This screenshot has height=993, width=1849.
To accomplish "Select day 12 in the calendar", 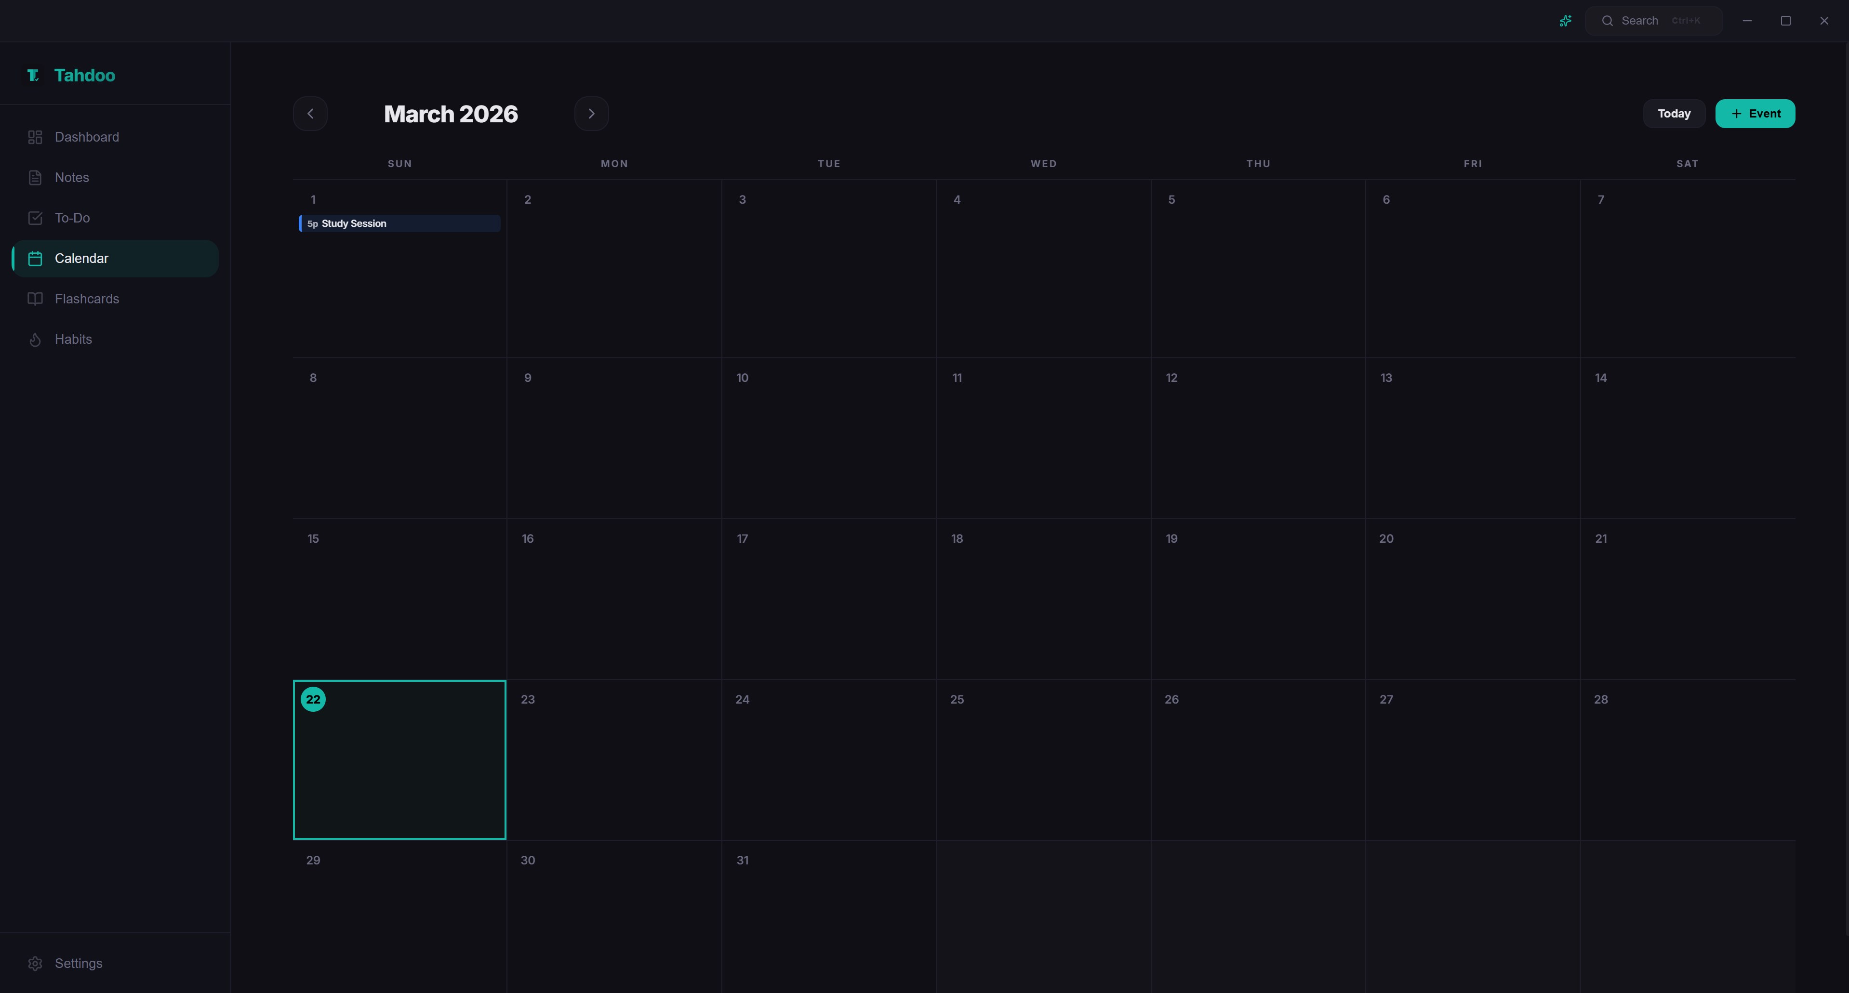I will pyautogui.click(x=1258, y=438).
